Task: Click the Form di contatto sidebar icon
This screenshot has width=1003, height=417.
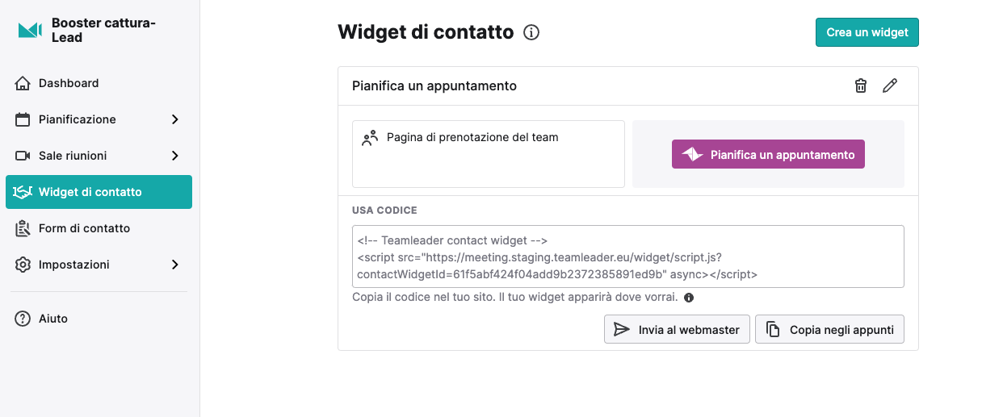Action: click(23, 228)
